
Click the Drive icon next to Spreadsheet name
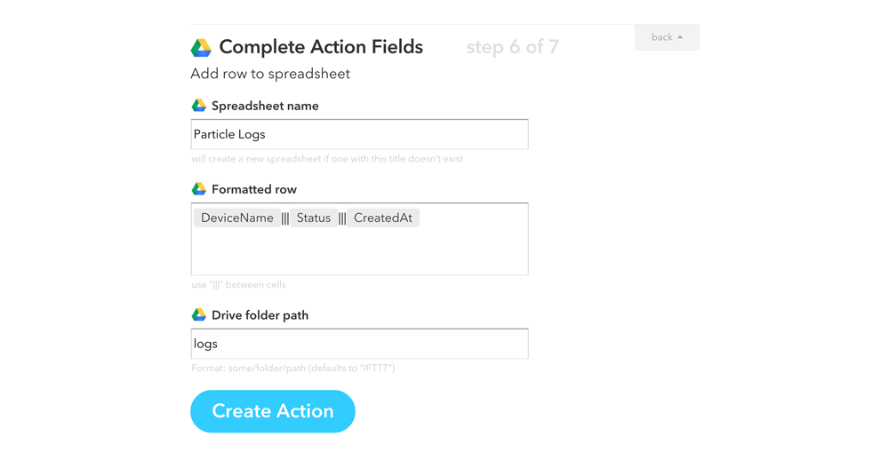click(x=199, y=106)
